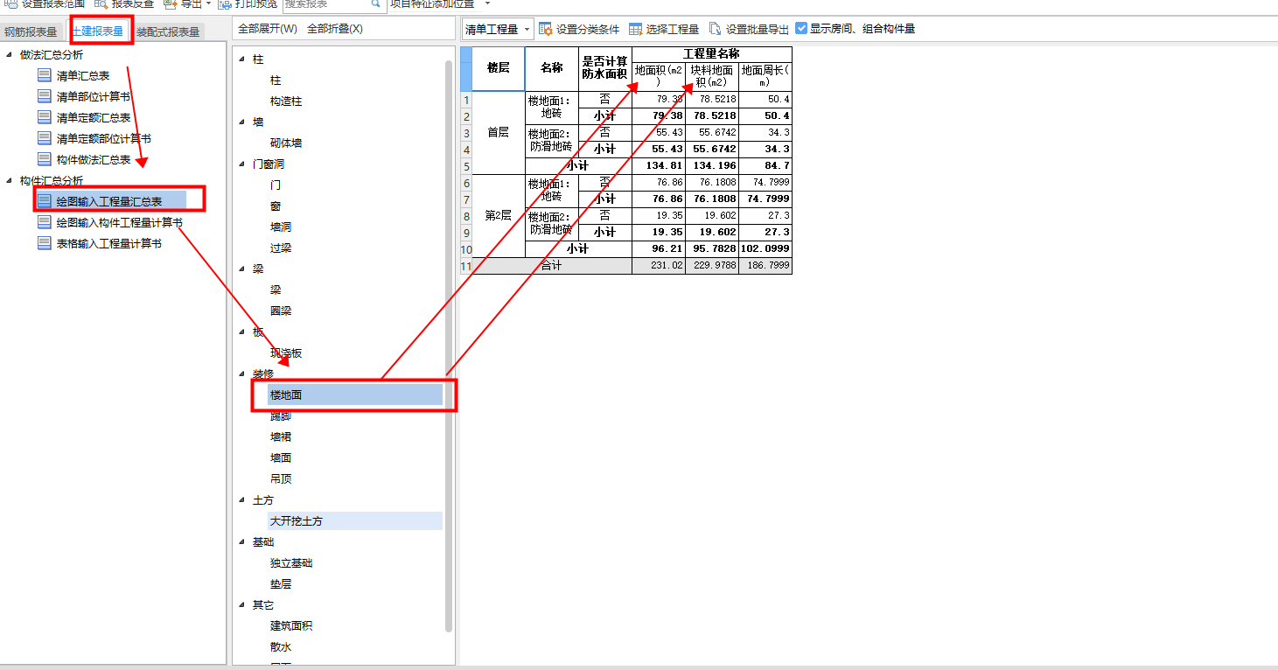Select 独立基础 in component list
This screenshot has height=670, width=1278.
point(291,563)
